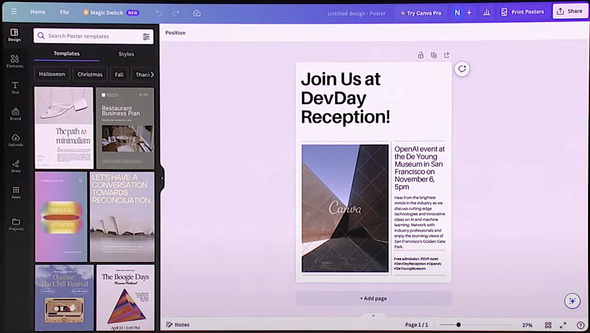
Task: Open the File menu
Action: (x=64, y=12)
